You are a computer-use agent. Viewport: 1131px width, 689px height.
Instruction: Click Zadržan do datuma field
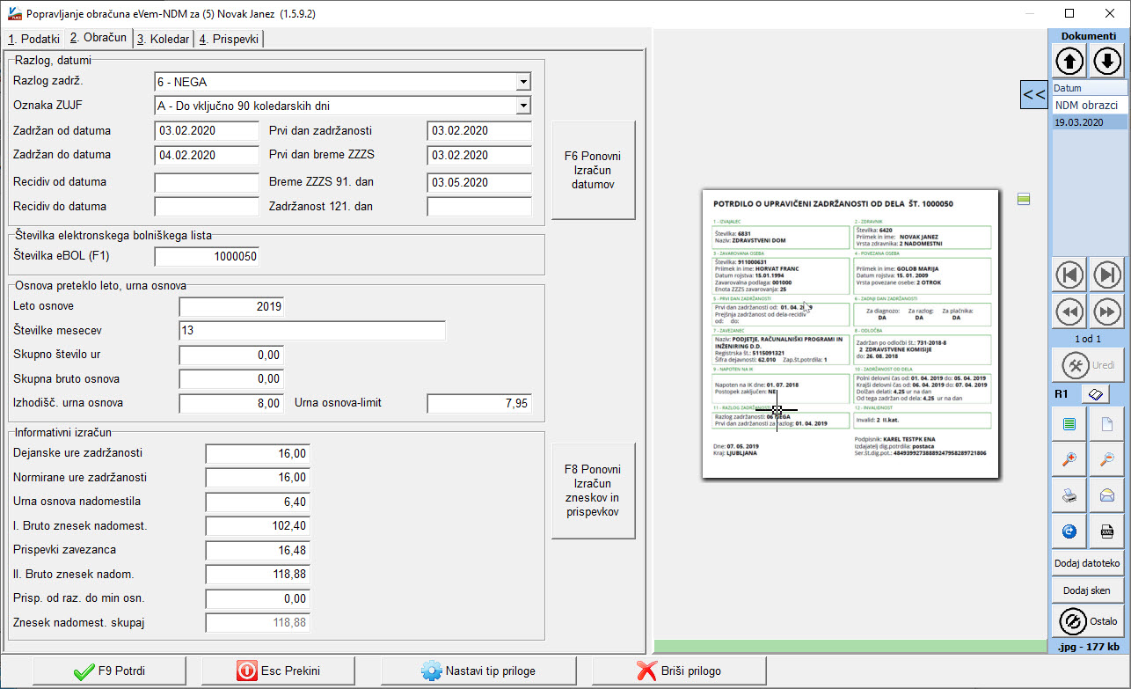[x=207, y=155]
